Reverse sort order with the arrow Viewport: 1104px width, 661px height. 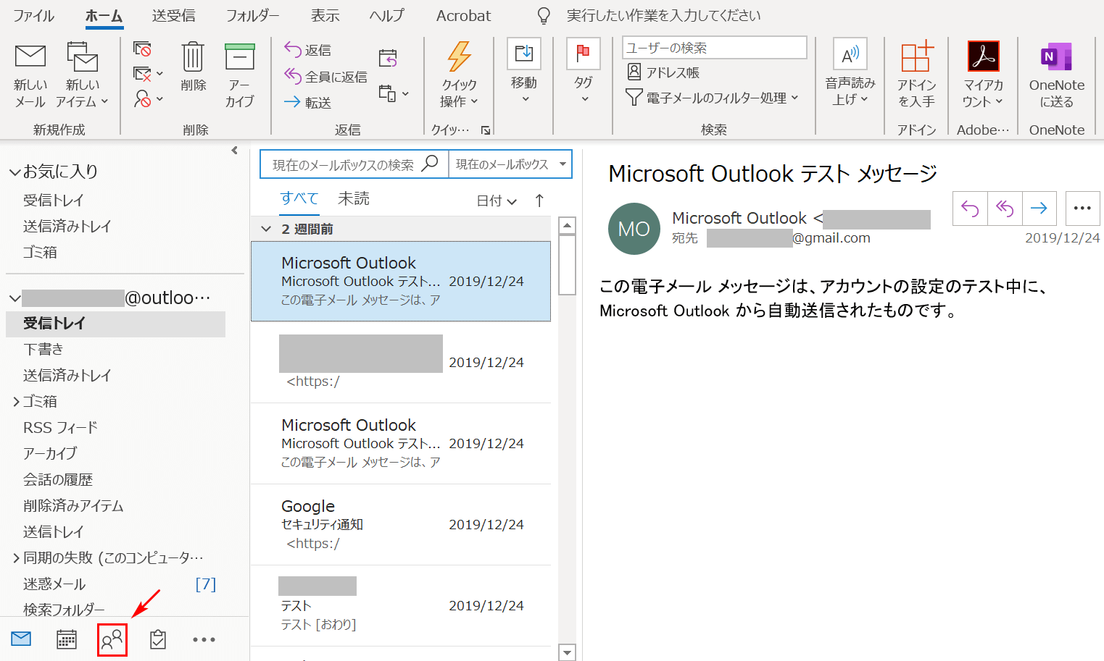[539, 201]
